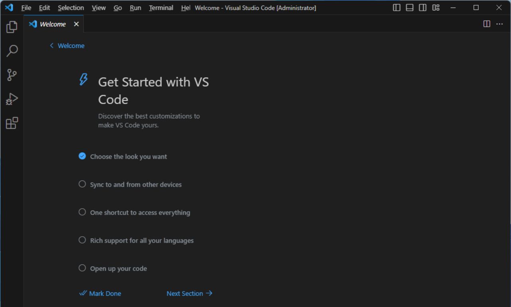Open the Help menu
The width and height of the screenshot is (511, 307).
coord(185,8)
